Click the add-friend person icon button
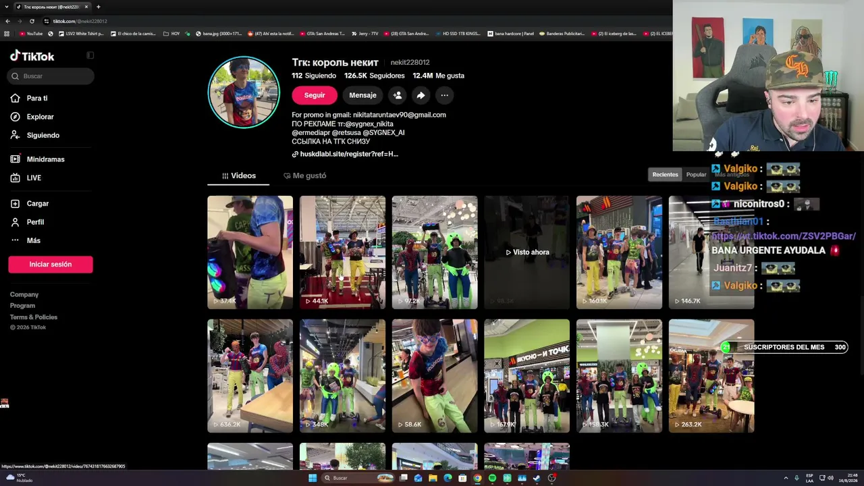The width and height of the screenshot is (864, 486). pos(398,95)
